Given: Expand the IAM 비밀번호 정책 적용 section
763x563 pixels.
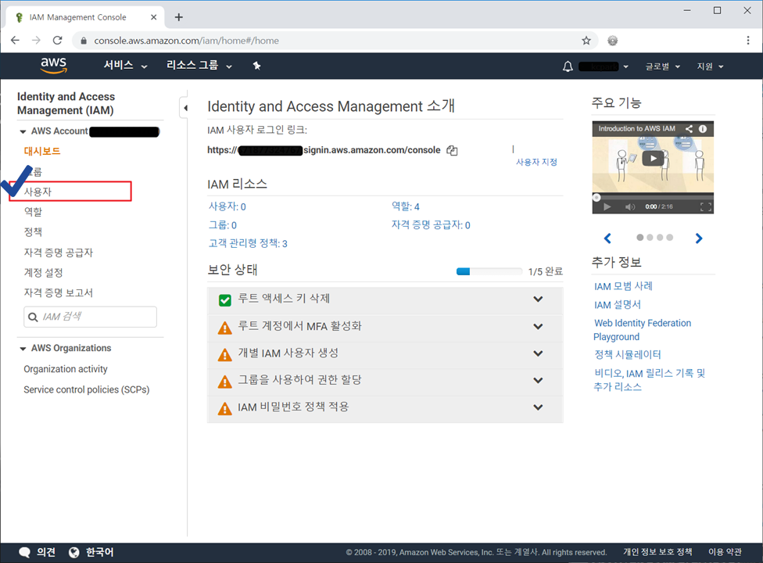Looking at the screenshot, I should (538, 407).
